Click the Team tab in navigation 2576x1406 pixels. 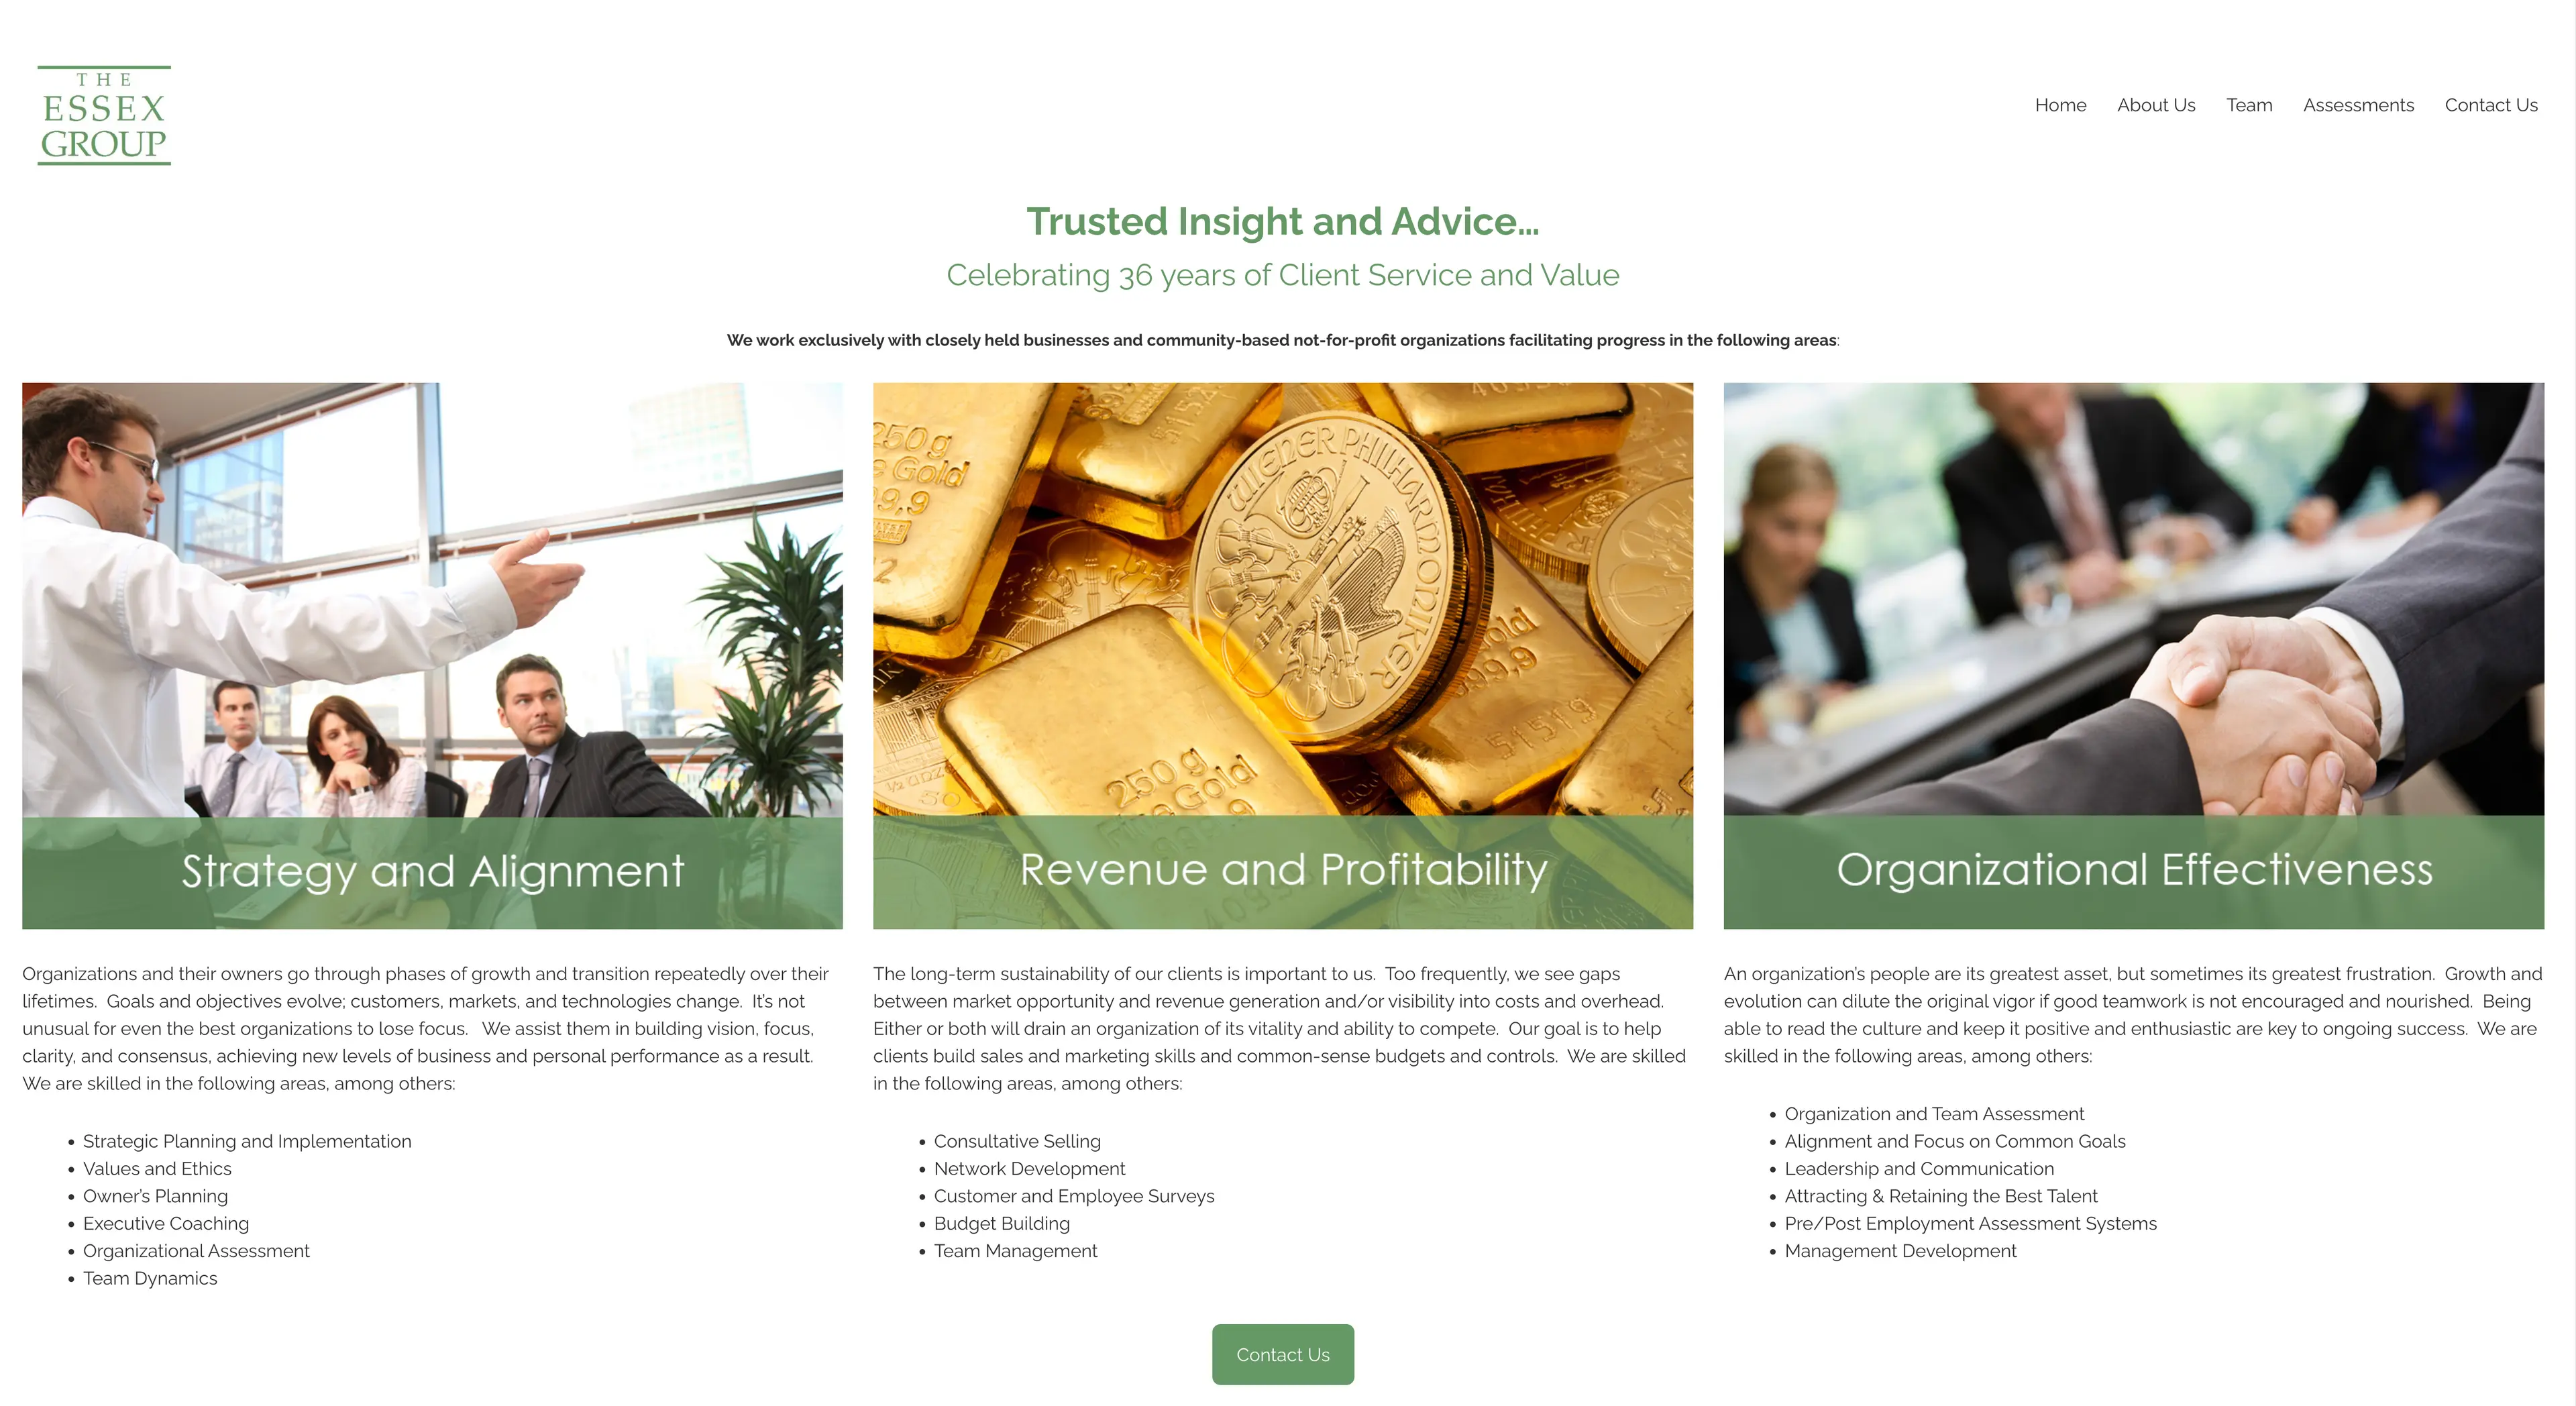point(2251,104)
